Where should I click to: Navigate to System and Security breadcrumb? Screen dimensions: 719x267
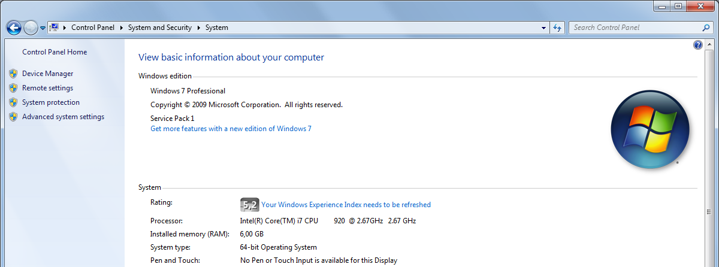tap(159, 28)
